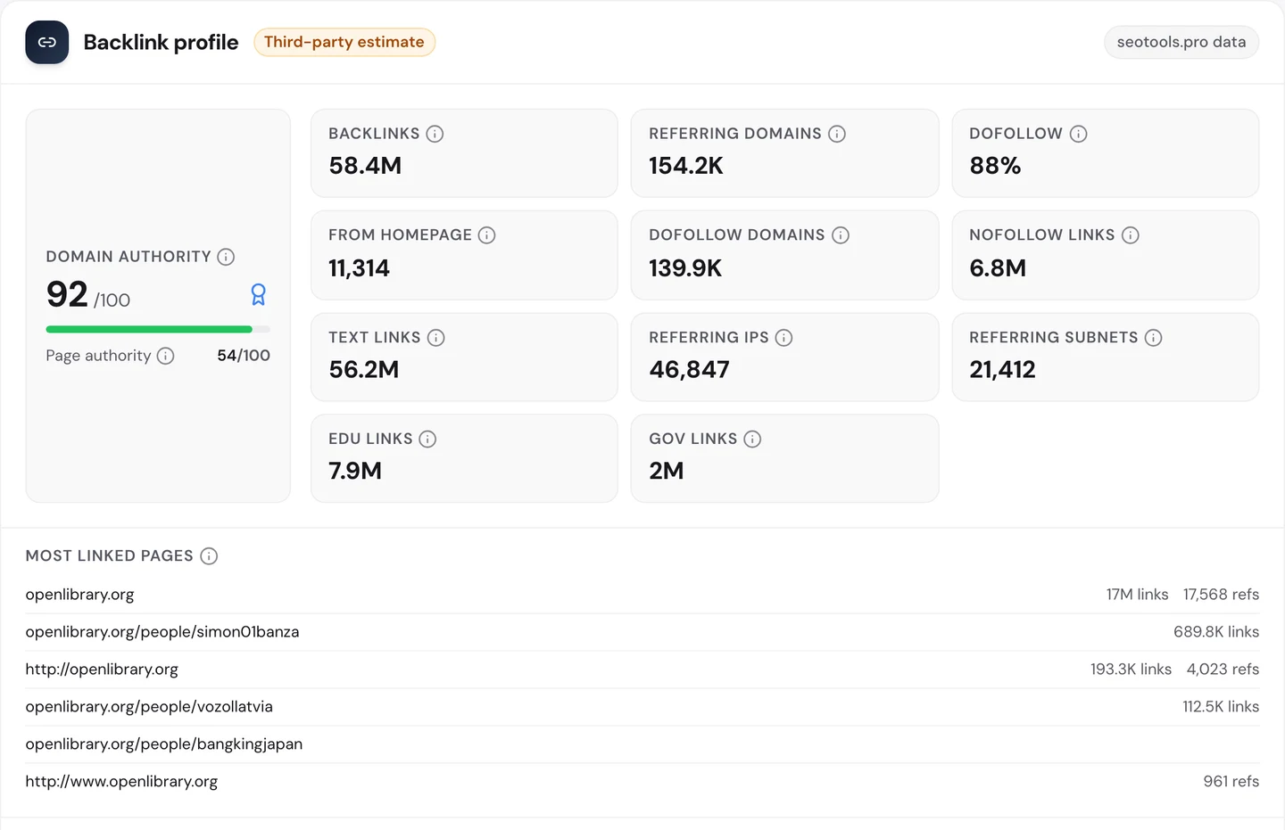Click the info icon next to Text Links
Screen dimensions: 1285x830
436,338
